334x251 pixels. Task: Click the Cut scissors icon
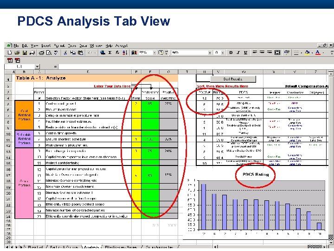(65, 53)
